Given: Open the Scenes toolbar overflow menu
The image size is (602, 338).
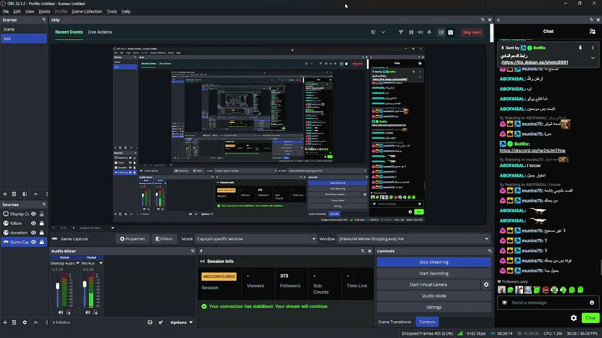Looking at the screenshot, I should (47, 194).
